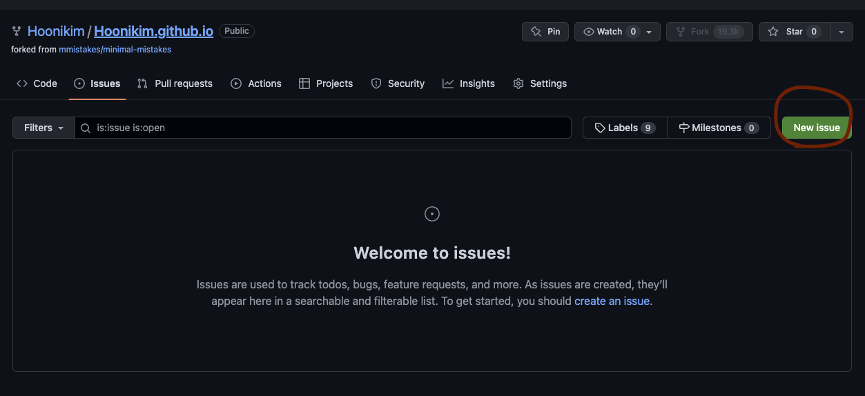Screen dimensions: 865x396
Task: Click the Actions play icon
Action: click(x=236, y=83)
